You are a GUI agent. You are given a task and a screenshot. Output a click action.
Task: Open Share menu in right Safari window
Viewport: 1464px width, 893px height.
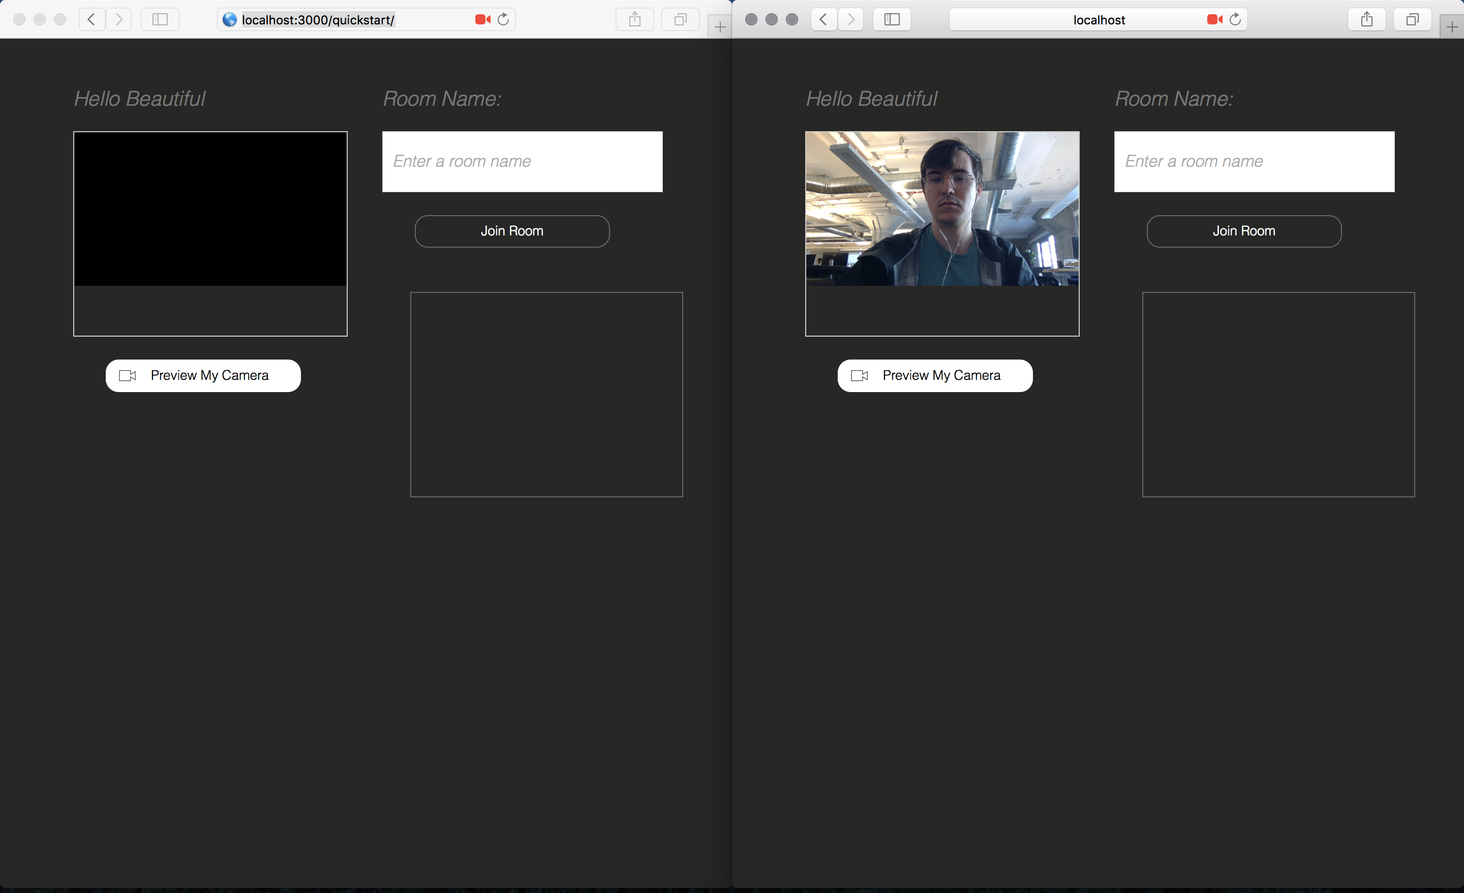(x=1366, y=19)
